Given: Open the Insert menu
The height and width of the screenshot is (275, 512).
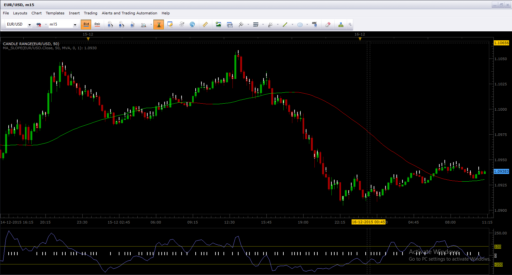Looking at the screenshot, I should [x=74, y=13].
